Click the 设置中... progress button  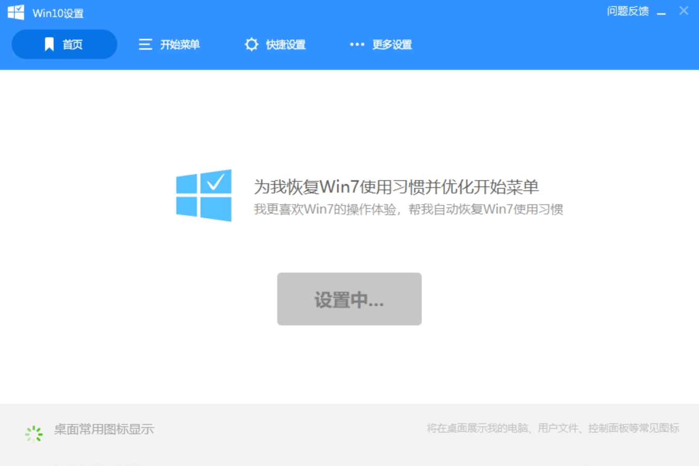(349, 299)
